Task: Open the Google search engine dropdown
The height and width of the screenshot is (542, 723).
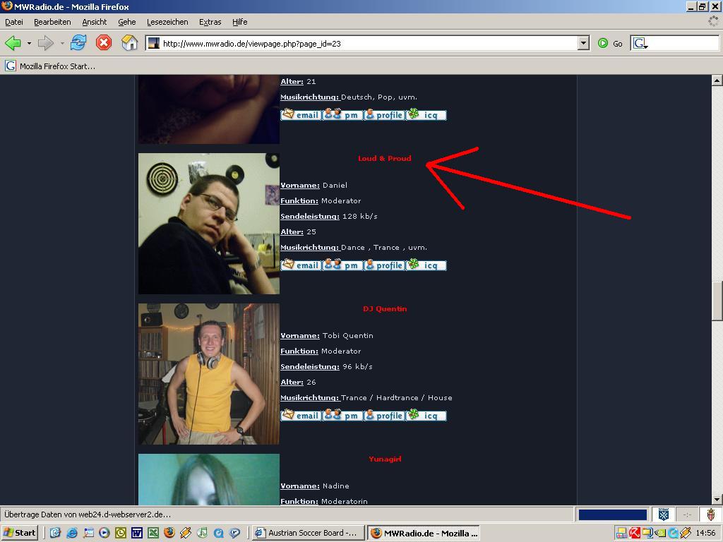Action: [x=640, y=43]
